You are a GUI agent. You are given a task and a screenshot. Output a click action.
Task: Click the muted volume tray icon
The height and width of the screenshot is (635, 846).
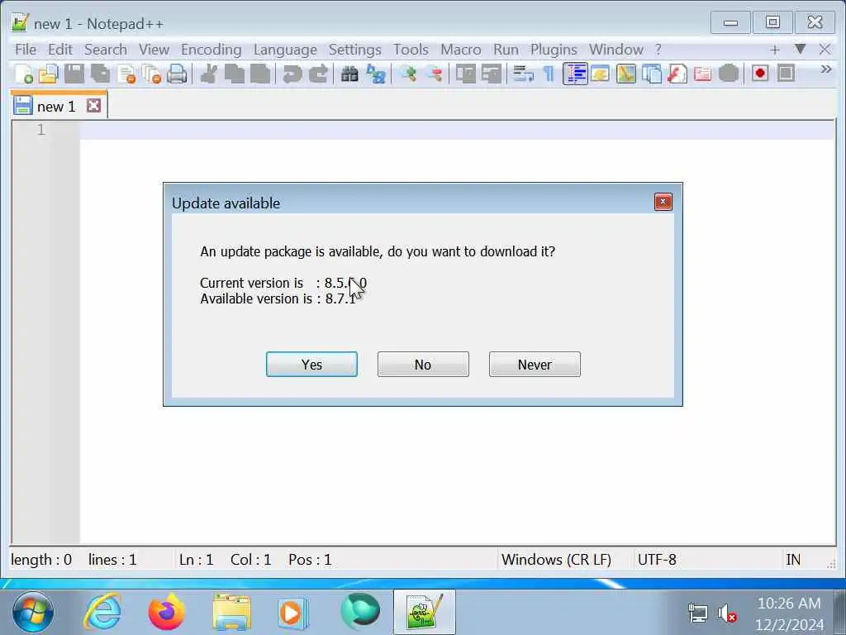pyautogui.click(x=727, y=614)
